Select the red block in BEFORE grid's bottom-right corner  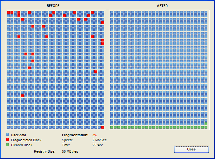103,127
